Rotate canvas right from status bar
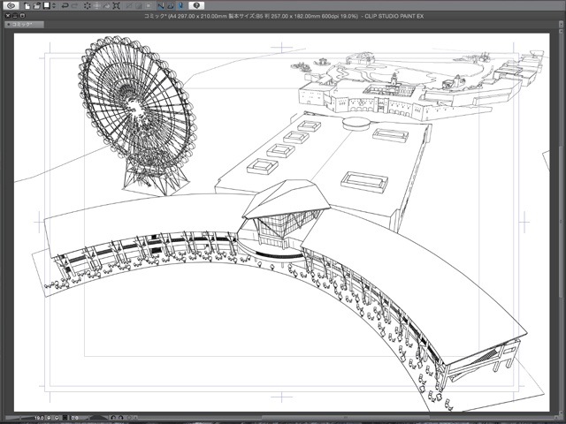 click(x=121, y=418)
